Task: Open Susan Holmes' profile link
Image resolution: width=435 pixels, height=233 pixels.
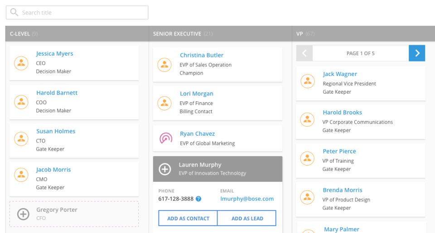Action: click(56, 131)
